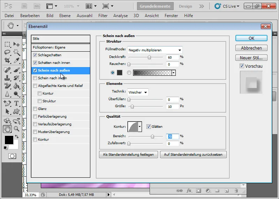
Task: Toggle Quick Mask mode
Action: [12, 156]
